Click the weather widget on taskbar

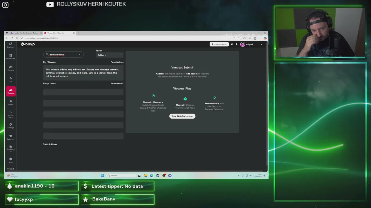(13, 175)
